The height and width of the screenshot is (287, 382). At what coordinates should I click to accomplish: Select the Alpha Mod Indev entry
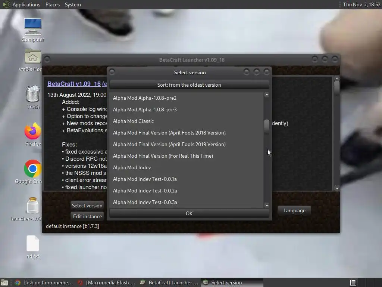[x=187, y=167]
